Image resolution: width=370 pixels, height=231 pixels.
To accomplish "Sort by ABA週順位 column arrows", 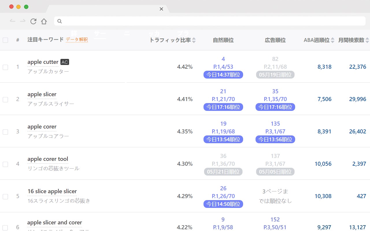I will pos(333,40).
